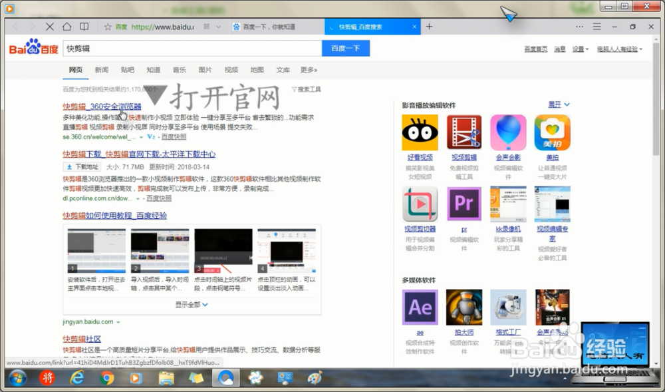Open the reading view book icon

tap(84, 27)
